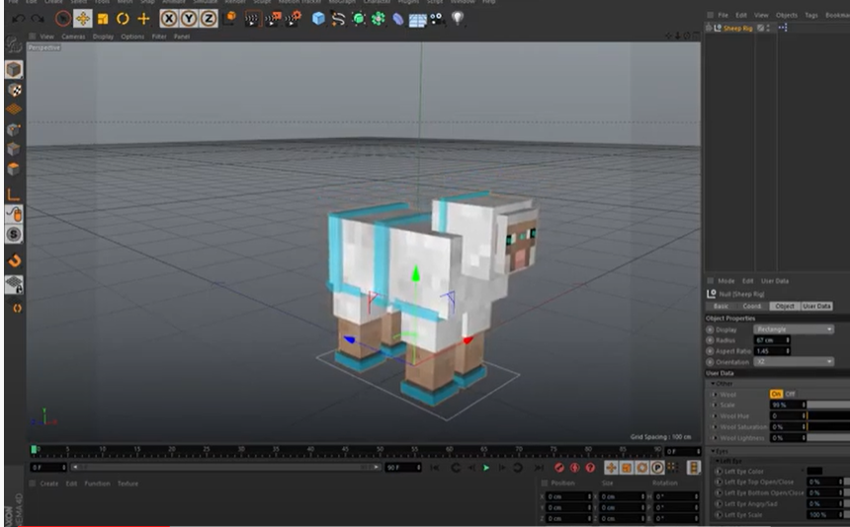Select Edges mode cube icon

14,149
